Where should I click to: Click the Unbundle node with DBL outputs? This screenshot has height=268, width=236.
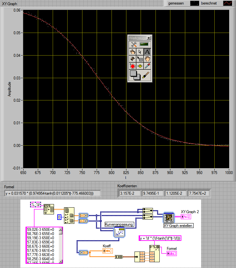pos(140,257)
